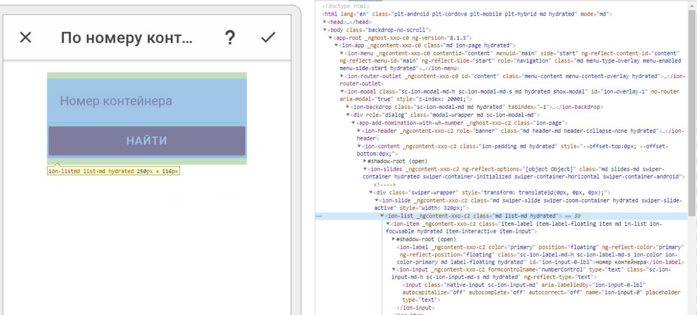This screenshot has height=315, width=697.
Task: Expand the head node in DOM tree
Action: click(325, 22)
